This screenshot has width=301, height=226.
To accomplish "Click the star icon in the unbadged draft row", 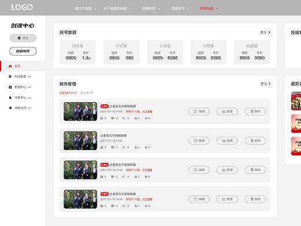I will [x=146, y=147].
